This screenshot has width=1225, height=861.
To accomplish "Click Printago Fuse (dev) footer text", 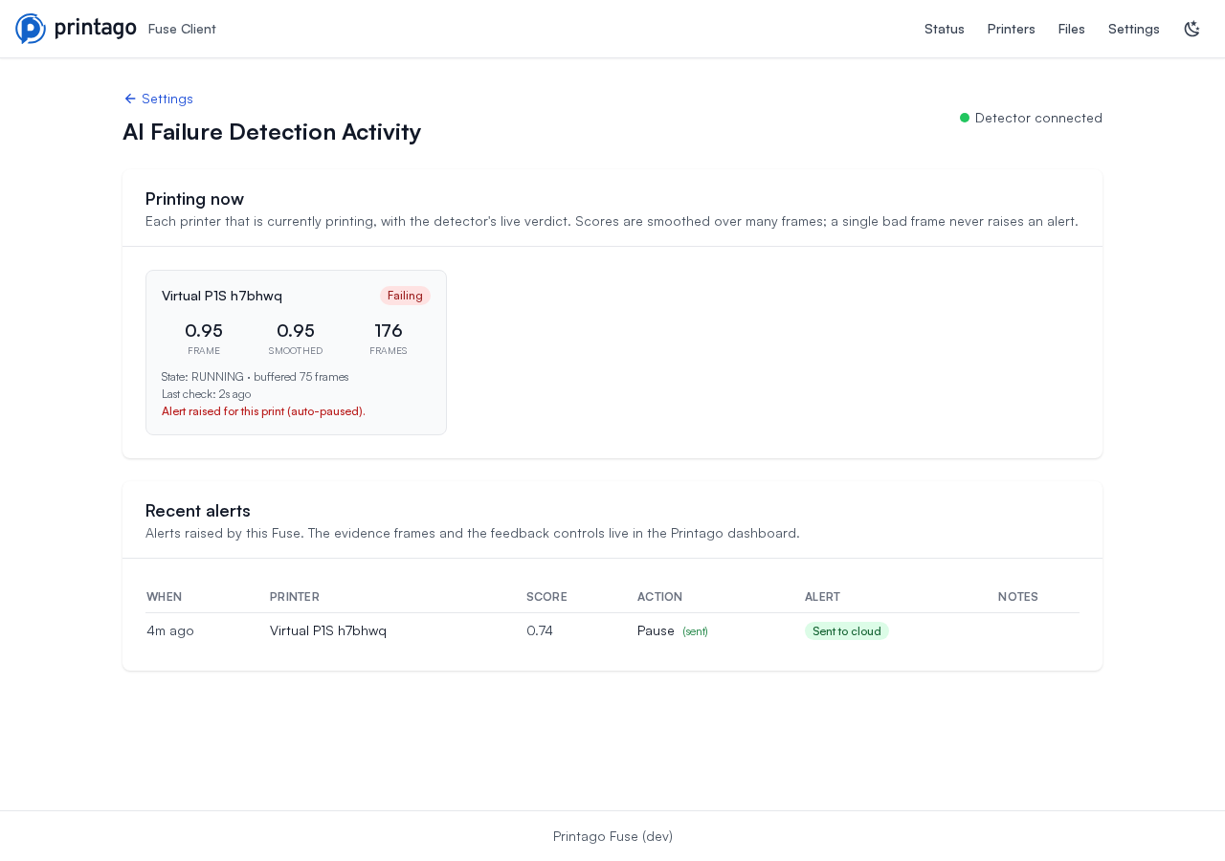I will point(612,836).
